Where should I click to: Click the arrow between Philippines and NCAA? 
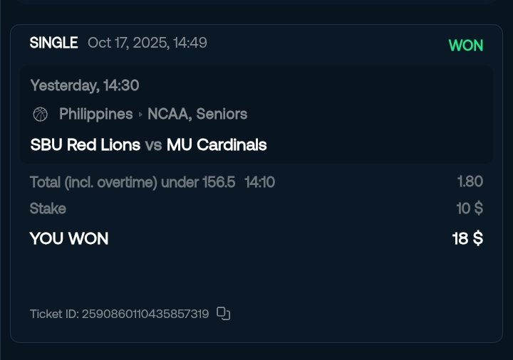point(140,115)
